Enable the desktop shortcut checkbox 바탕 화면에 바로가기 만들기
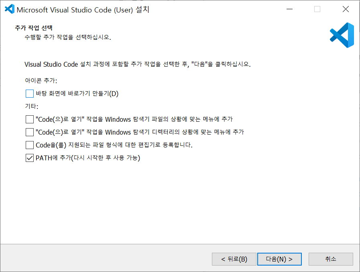The height and width of the screenshot is (272, 360). 30,94
